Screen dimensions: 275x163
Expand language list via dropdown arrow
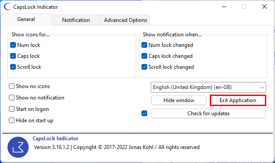(x=262, y=87)
